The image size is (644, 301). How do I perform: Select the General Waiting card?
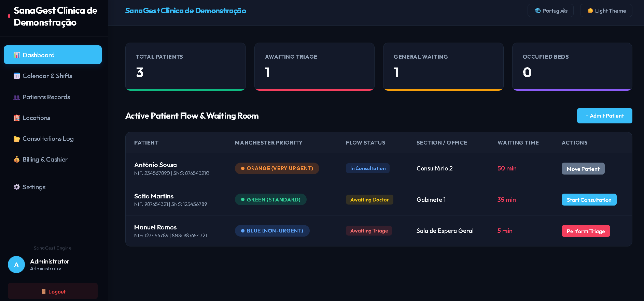click(x=443, y=67)
